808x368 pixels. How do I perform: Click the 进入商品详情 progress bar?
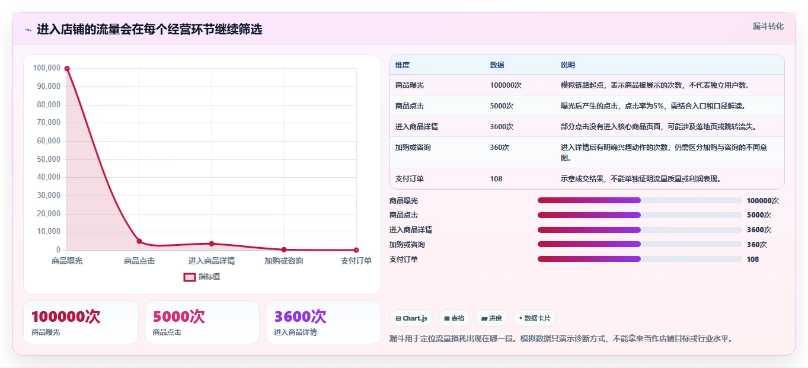click(640, 230)
